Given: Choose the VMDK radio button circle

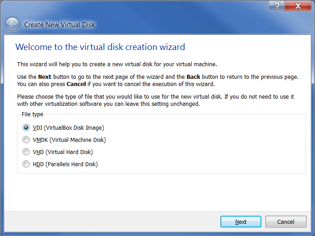Looking at the screenshot, I should point(26,140).
